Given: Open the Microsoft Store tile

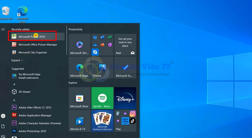Looking at the screenshot, I should click(79, 98).
